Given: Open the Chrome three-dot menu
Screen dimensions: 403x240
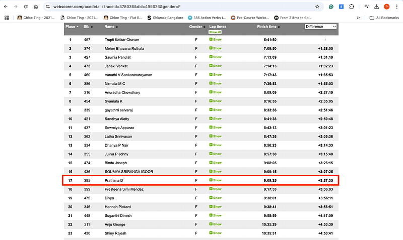Looking at the screenshot, I should point(397,7).
